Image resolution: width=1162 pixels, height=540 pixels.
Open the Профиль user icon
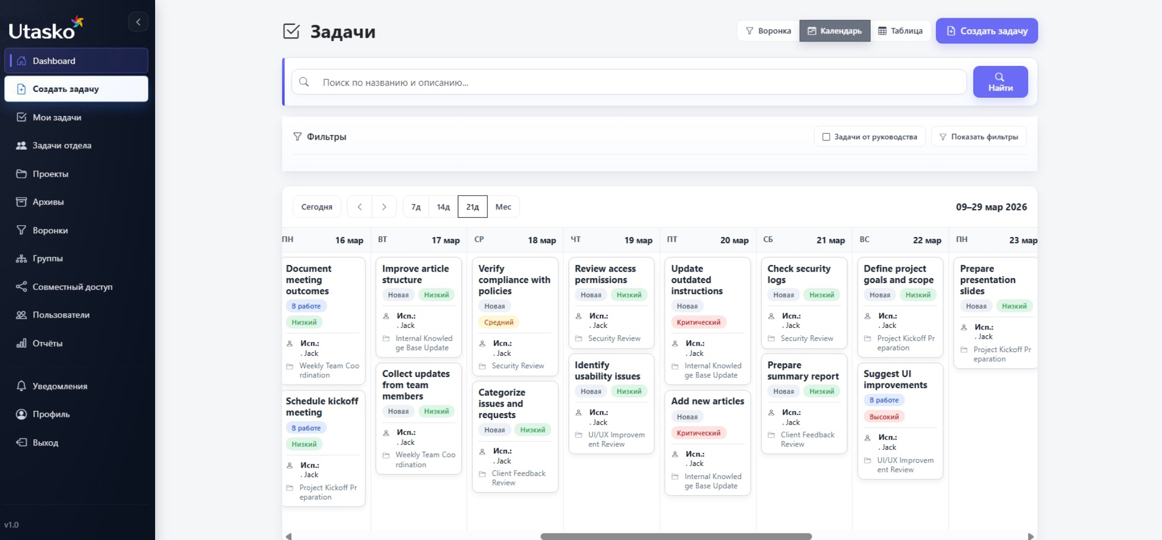[x=22, y=414]
